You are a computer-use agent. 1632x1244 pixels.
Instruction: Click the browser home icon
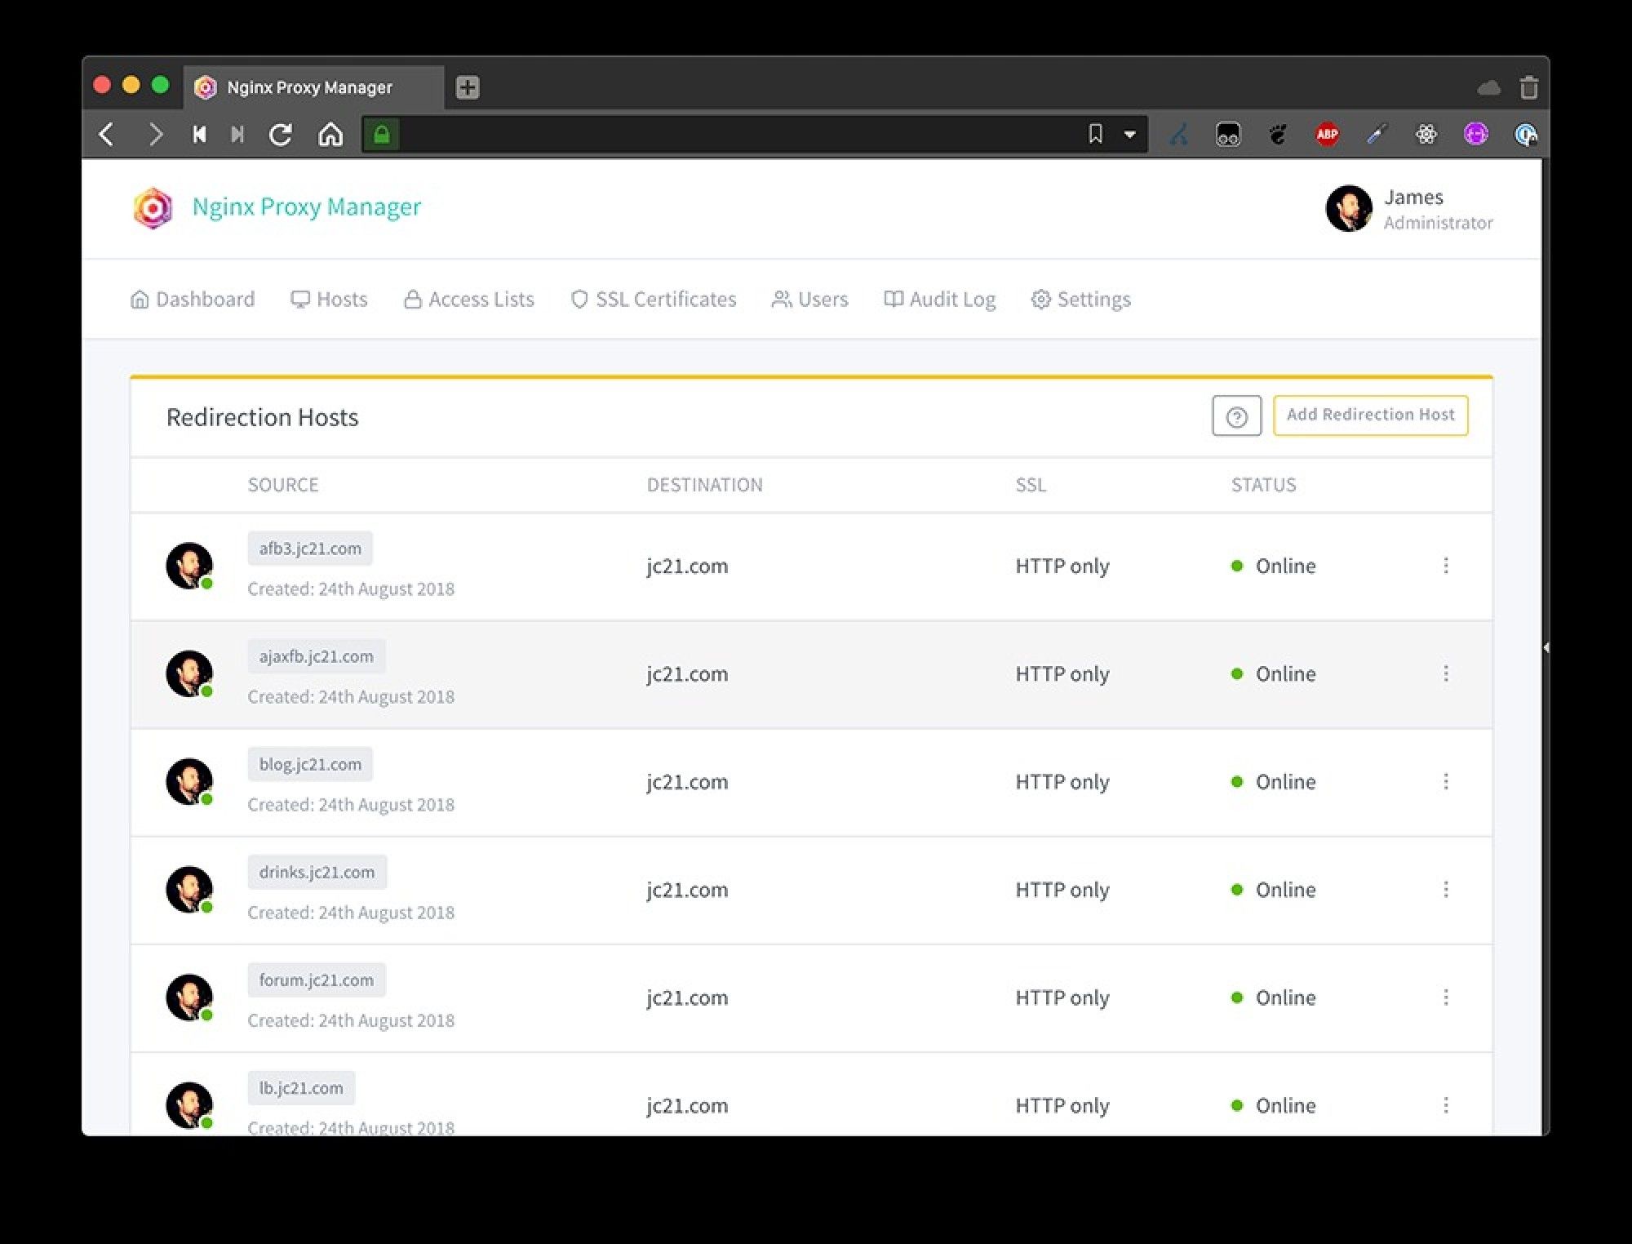click(x=330, y=135)
